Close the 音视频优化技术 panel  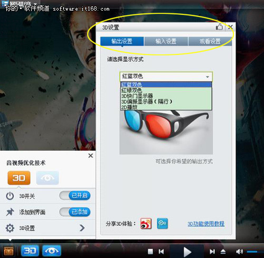click(x=91, y=155)
